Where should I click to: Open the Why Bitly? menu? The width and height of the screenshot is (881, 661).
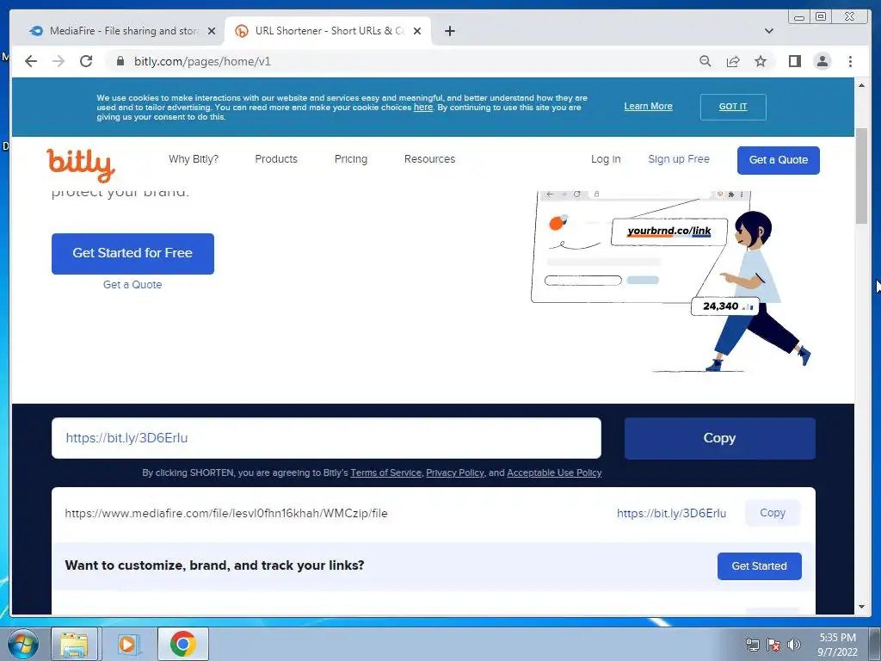point(194,159)
